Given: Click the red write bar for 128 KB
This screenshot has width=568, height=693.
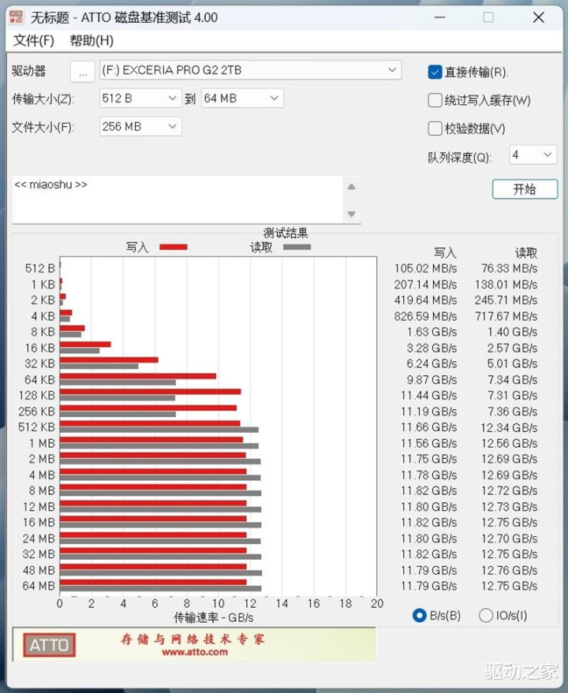Looking at the screenshot, I should pos(151,392).
